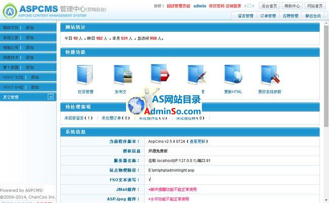Click the 更新HTML label text
Viewport: 329px width, 203px height.
click(x=233, y=92)
